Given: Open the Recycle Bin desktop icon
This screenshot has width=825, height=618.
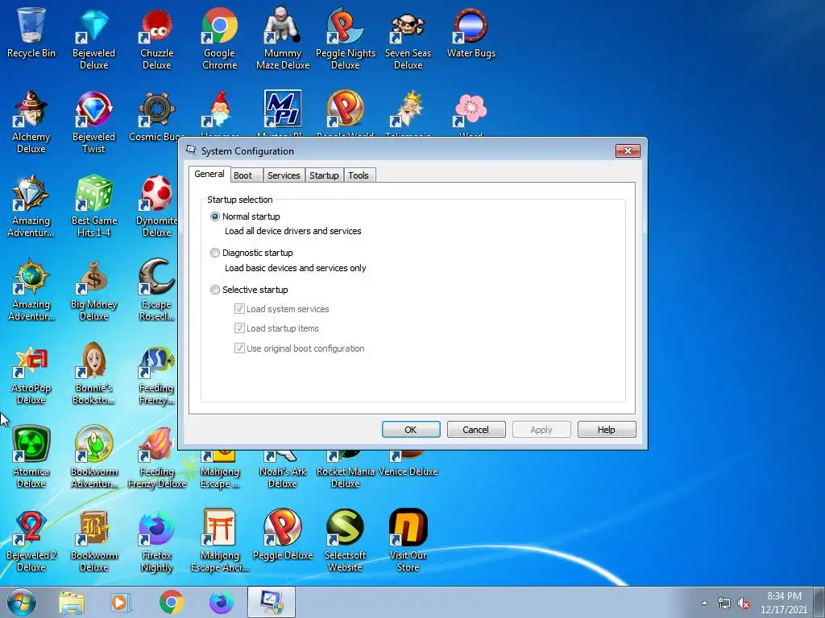Looking at the screenshot, I should pyautogui.click(x=31, y=32).
